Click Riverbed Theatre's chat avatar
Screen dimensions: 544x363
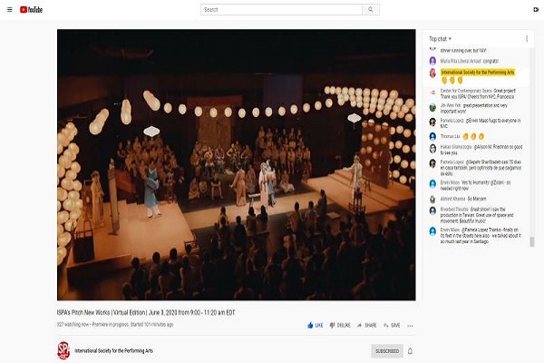pos(432,211)
